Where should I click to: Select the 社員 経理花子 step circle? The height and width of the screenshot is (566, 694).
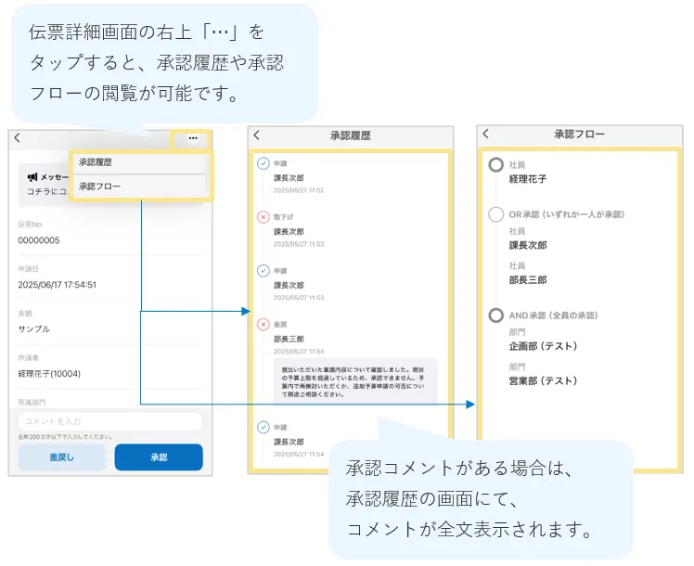tap(496, 164)
